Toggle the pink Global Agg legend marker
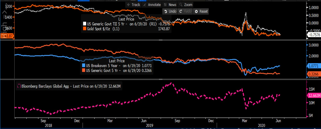Image resolution: width=321 pixels, height=129 pixels. [x=19, y=86]
